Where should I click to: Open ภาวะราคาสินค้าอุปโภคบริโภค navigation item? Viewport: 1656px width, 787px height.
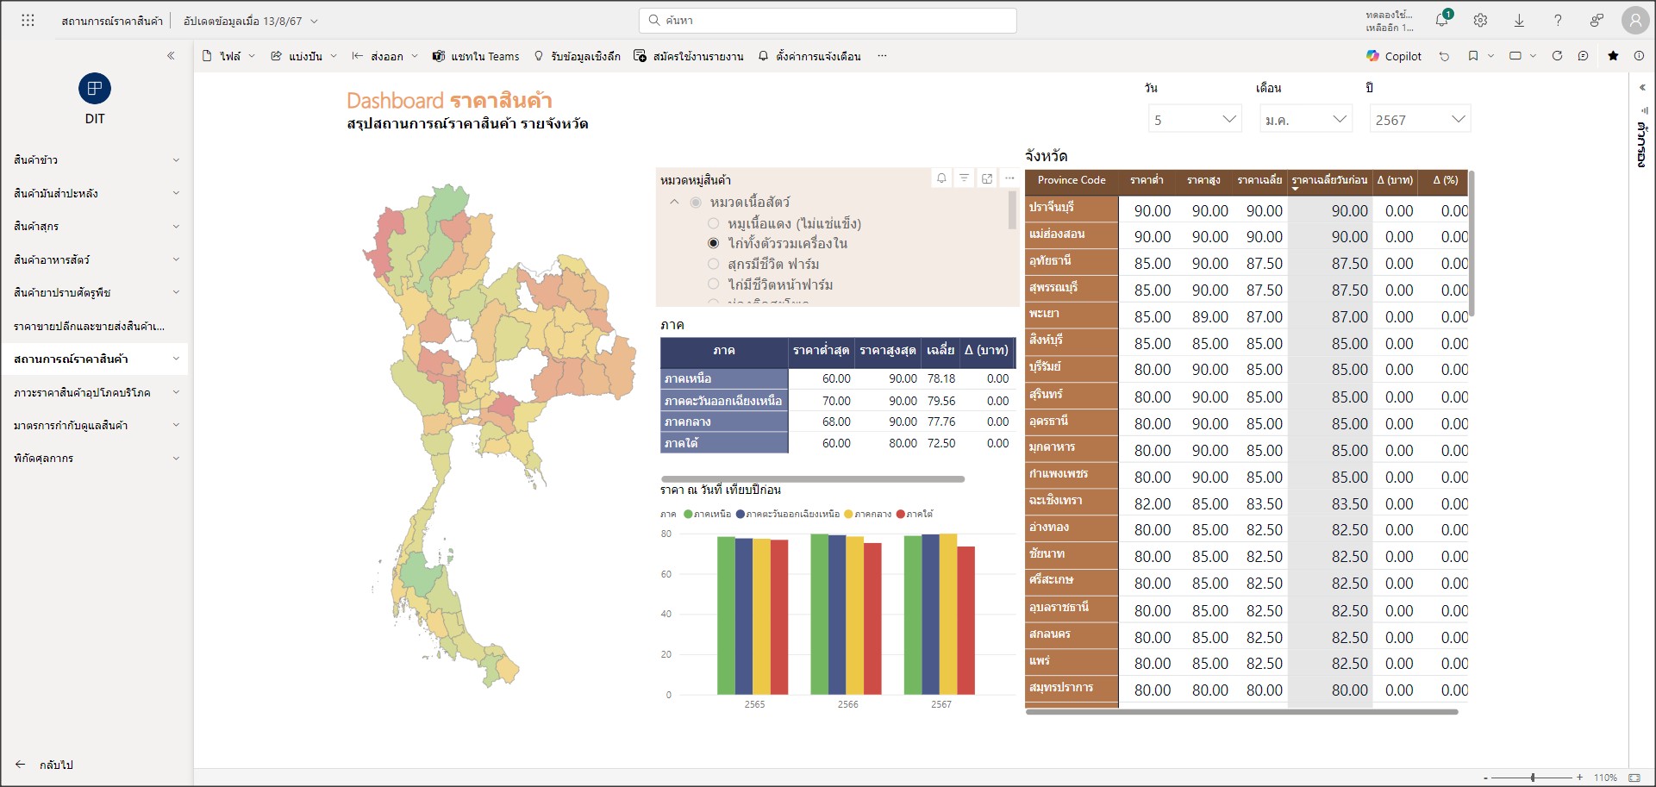95,392
